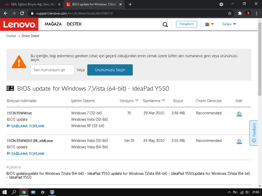Focus the Seri numarasını gir field

[x=52, y=70]
